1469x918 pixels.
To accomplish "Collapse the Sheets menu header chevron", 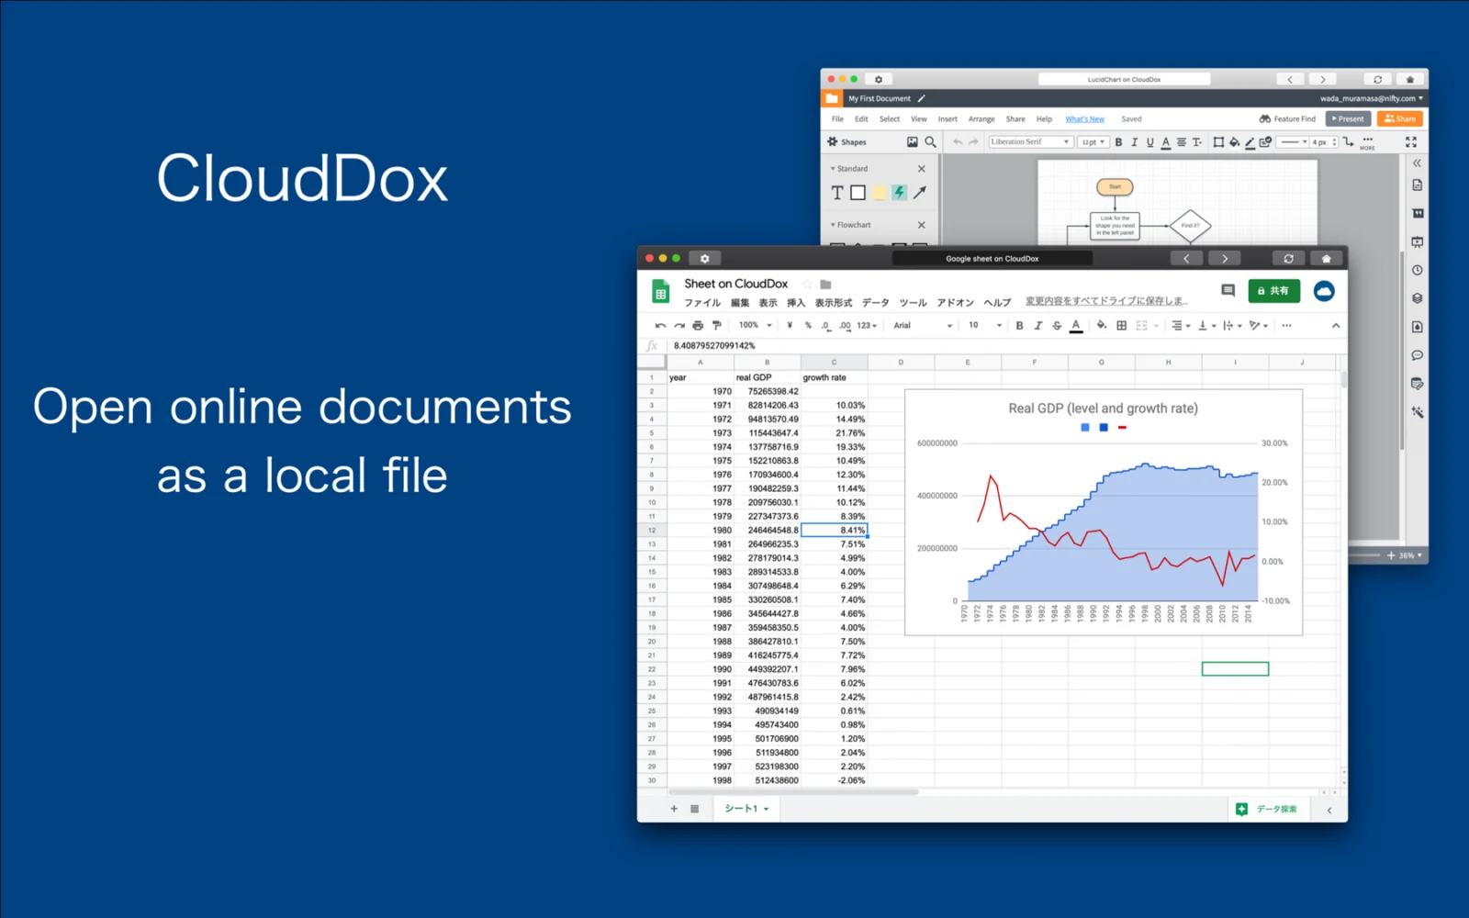I will tap(1336, 325).
